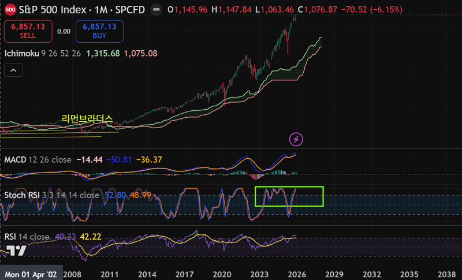Click the 2026 label on the time axis
Image resolution: width=462 pixels, height=280 pixels.
296,274
